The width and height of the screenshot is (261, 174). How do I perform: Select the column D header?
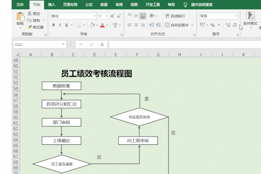pyautogui.click(x=94, y=54)
